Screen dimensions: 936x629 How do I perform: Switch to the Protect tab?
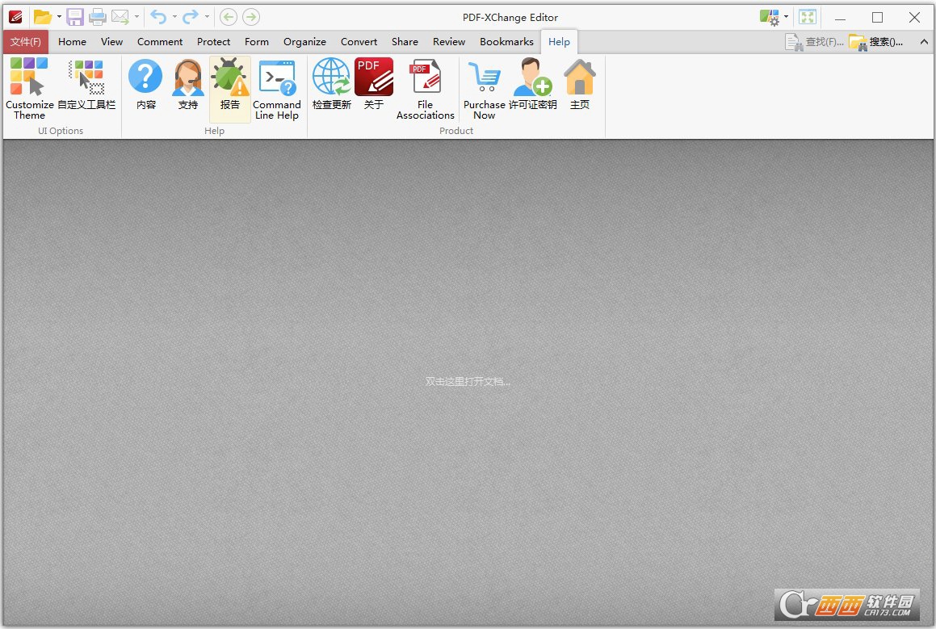tap(214, 42)
